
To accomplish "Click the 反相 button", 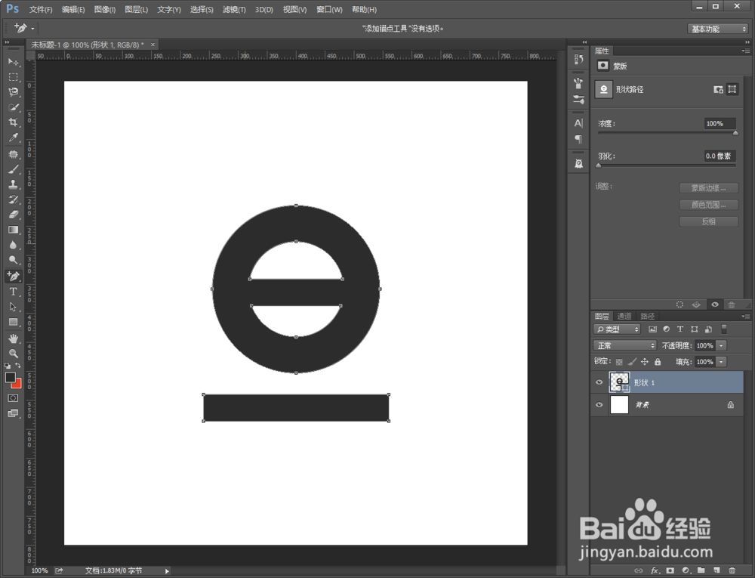I will point(708,221).
